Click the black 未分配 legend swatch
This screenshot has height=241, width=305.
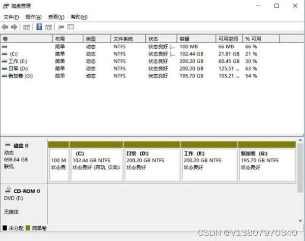point(5,228)
